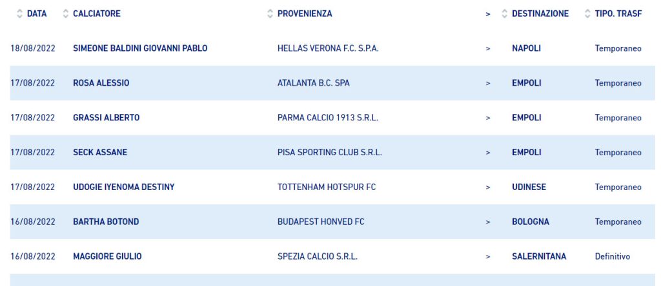Click sort arrows beside TIPO. TRASF

(x=587, y=14)
